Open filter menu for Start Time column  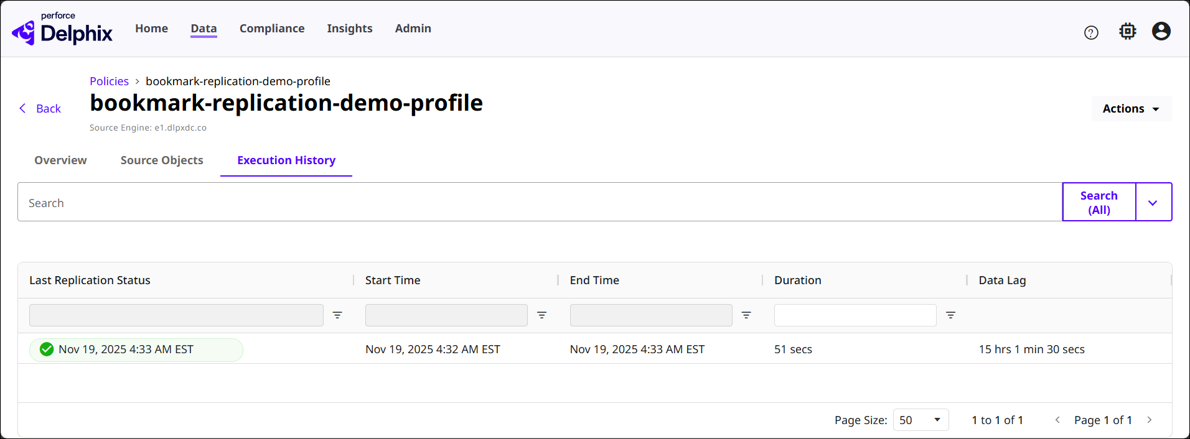(x=541, y=315)
